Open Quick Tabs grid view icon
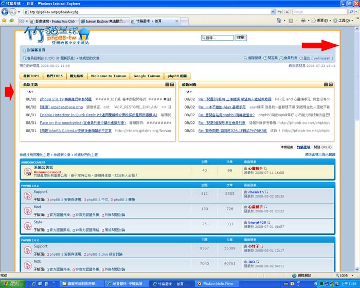 point(22,21)
